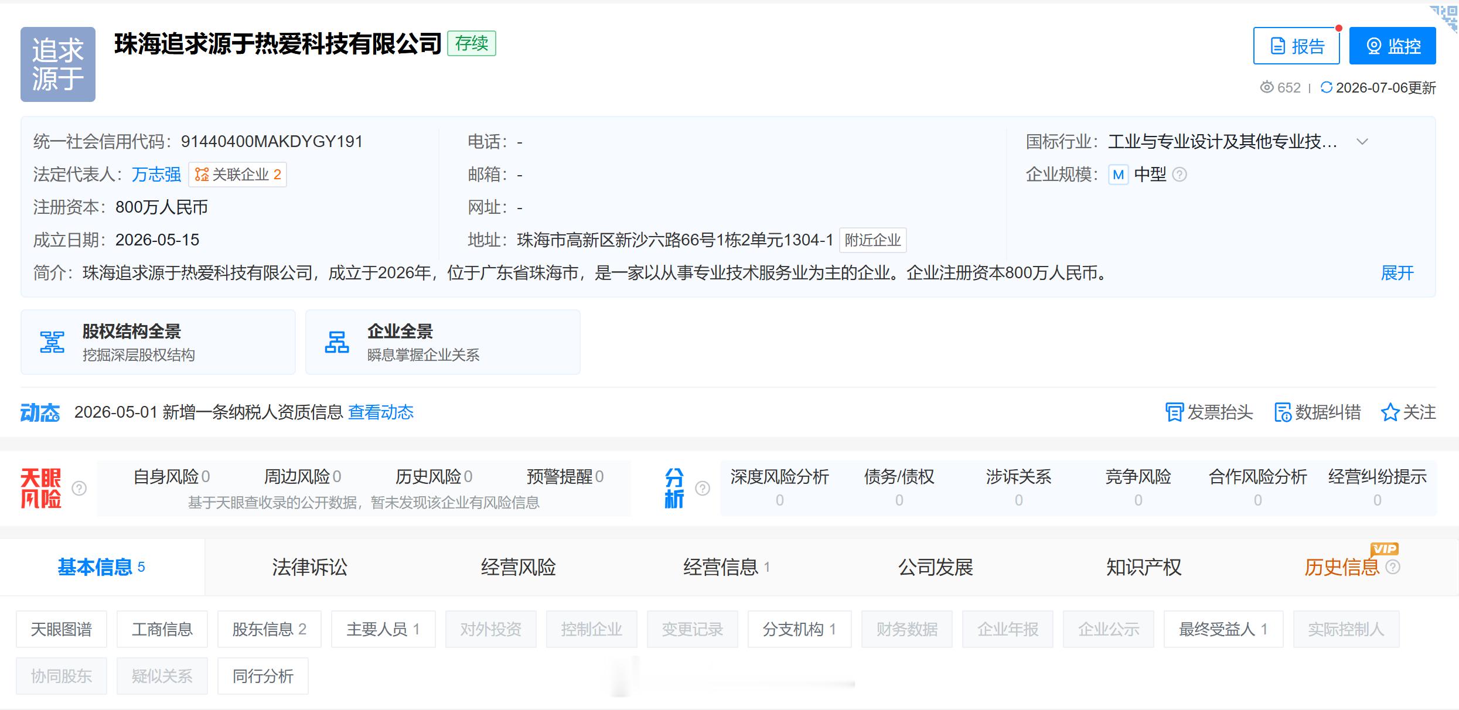
Task: Click help icon beside 分析
Action: click(x=703, y=488)
